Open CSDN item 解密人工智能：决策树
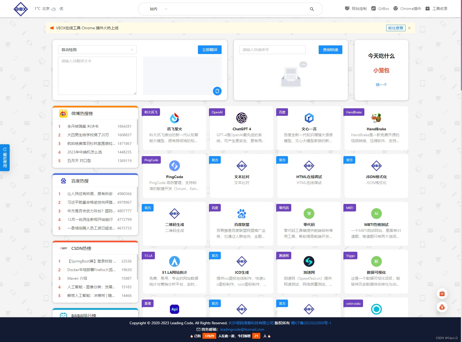The image size is (462, 342). point(91,296)
